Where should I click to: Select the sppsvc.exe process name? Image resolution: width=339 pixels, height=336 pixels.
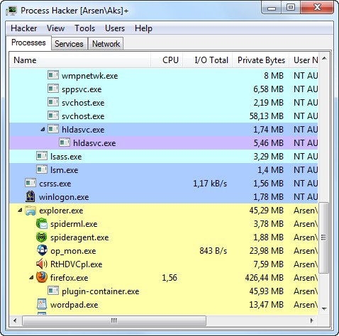(x=82, y=89)
